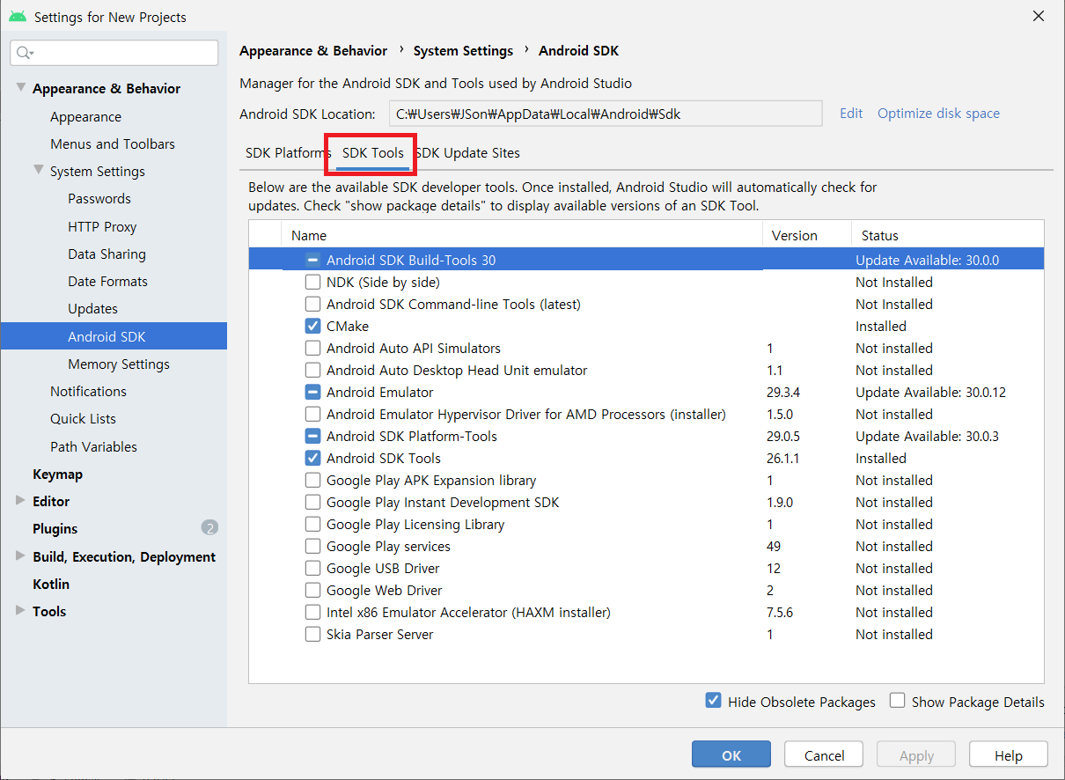Check Google Play Instant Development SDK

[x=312, y=503]
